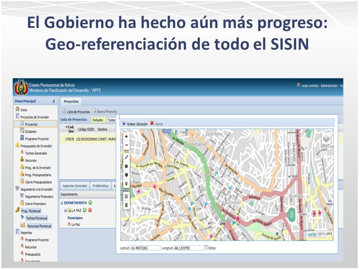This screenshot has height=269, width=359.
Task: Open Recursos under Presupuesto de Inversión
Action: point(28,160)
